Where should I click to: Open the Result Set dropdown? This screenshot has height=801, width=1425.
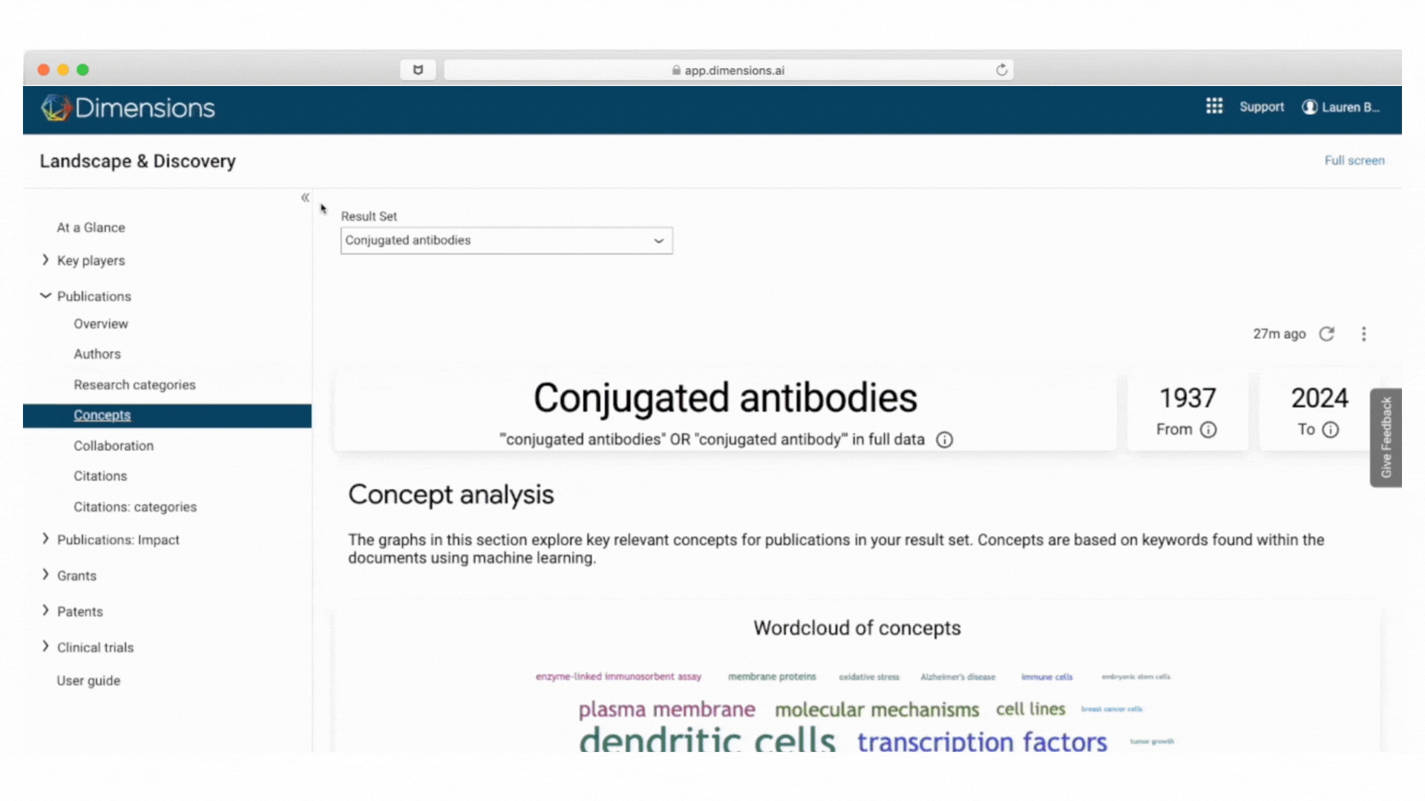[x=506, y=240]
